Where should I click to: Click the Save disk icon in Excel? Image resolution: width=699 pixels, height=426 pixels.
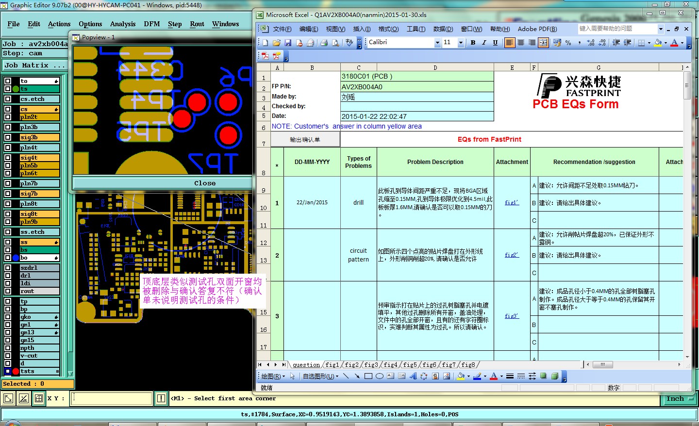[288, 43]
